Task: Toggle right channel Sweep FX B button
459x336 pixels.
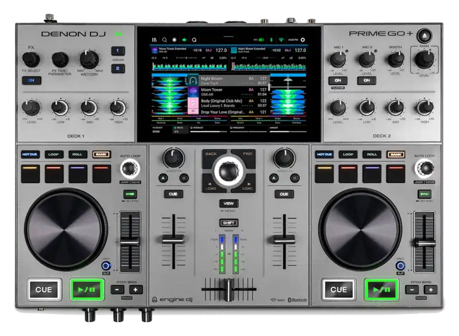Action: 295,178
